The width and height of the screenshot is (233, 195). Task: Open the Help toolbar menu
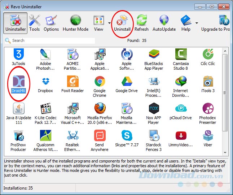[x=186, y=23]
